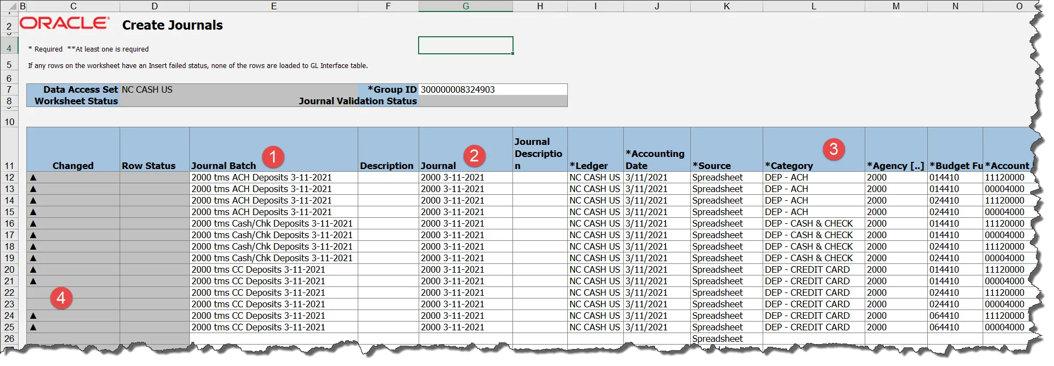Click the Journal Validation Status value cell
The height and width of the screenshot is (366, 1054).
(492, 101)
